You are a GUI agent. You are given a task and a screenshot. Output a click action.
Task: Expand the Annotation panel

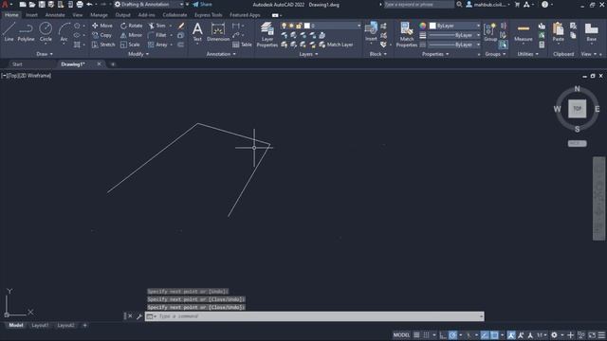pos(221,54)
